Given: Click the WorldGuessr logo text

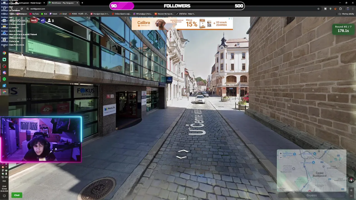Looking at the screenshot, I should pyautogui.click(x=19, y=21).
